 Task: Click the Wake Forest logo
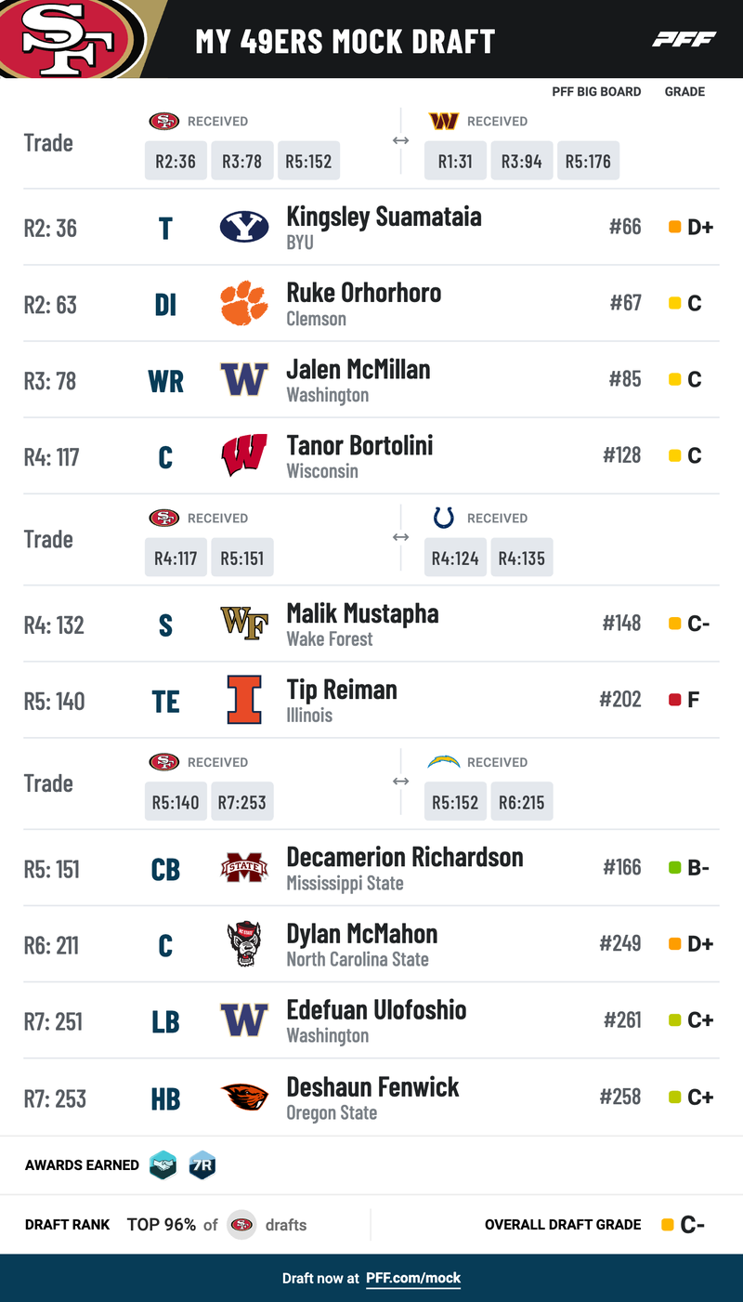[x=244, y=625]
